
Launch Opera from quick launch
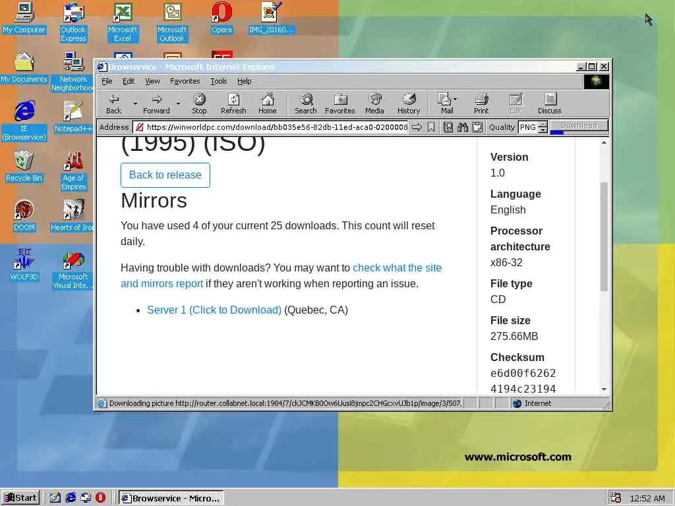100,498
